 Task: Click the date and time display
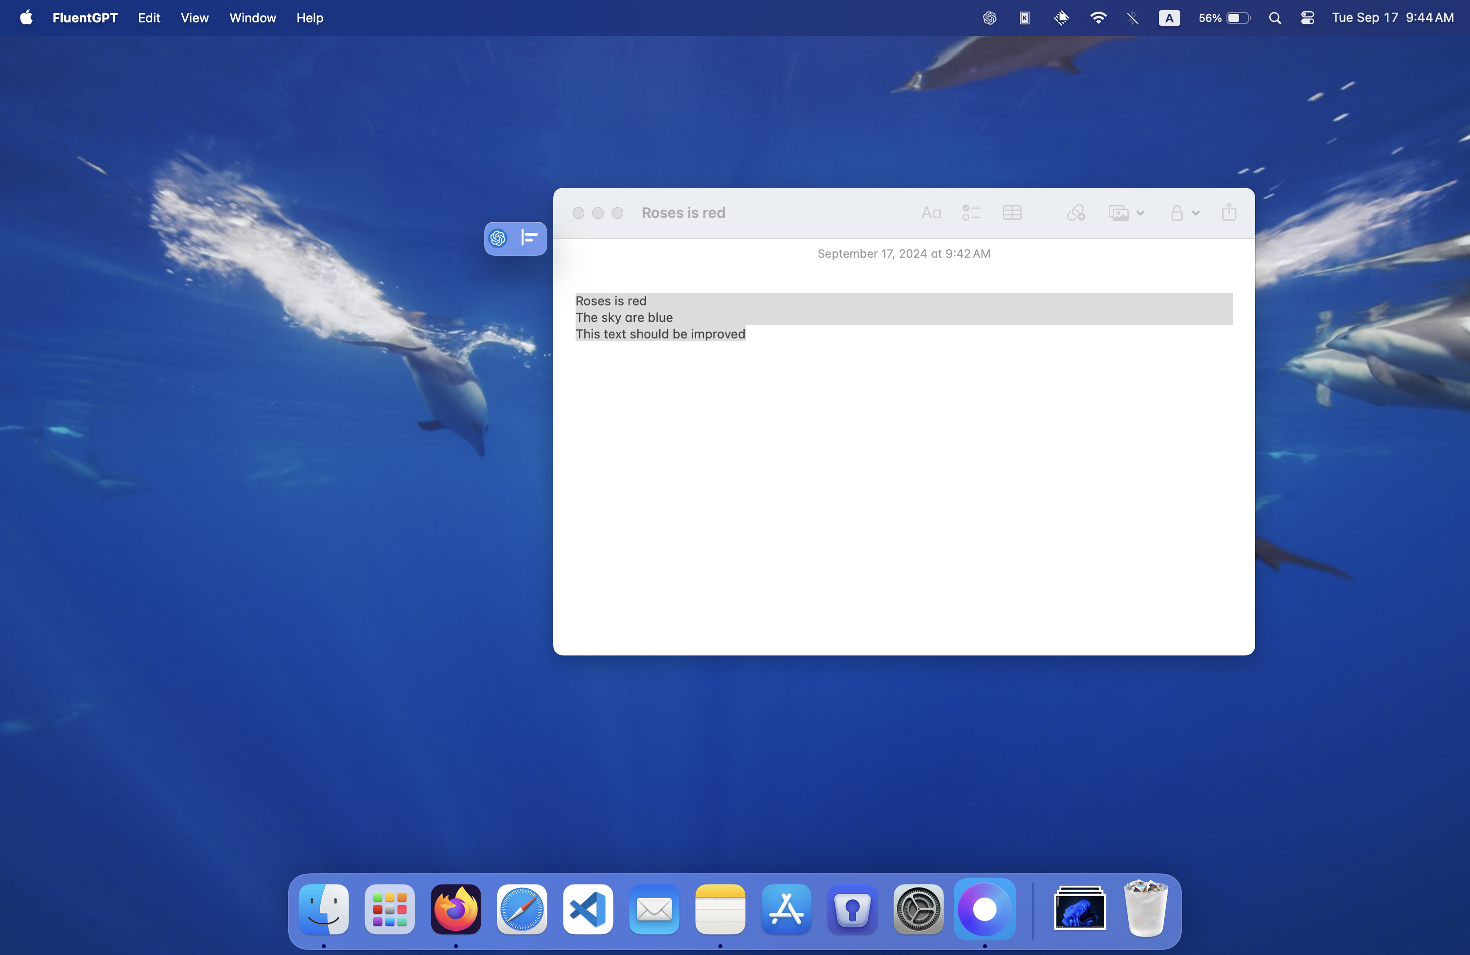click(1392, 18)
